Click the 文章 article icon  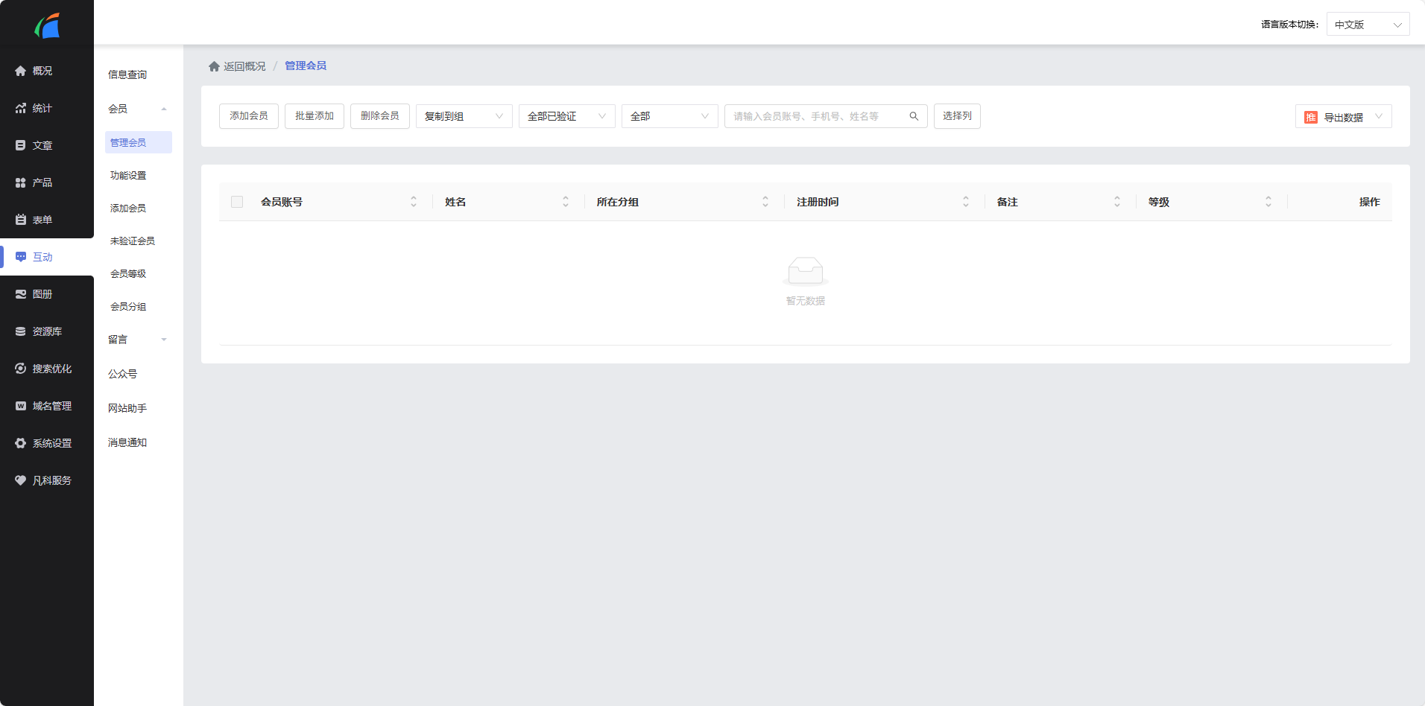tap(21, 145)
